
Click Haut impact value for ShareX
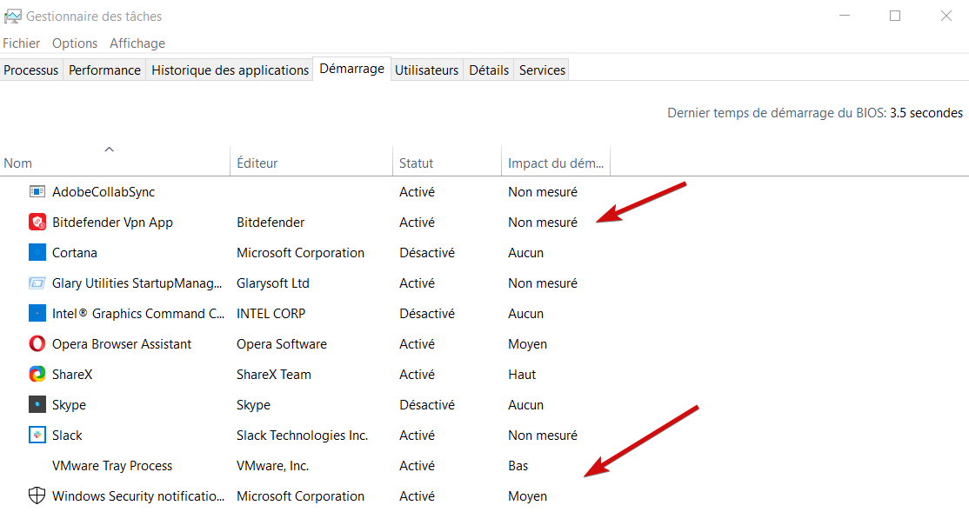(522, 374)
